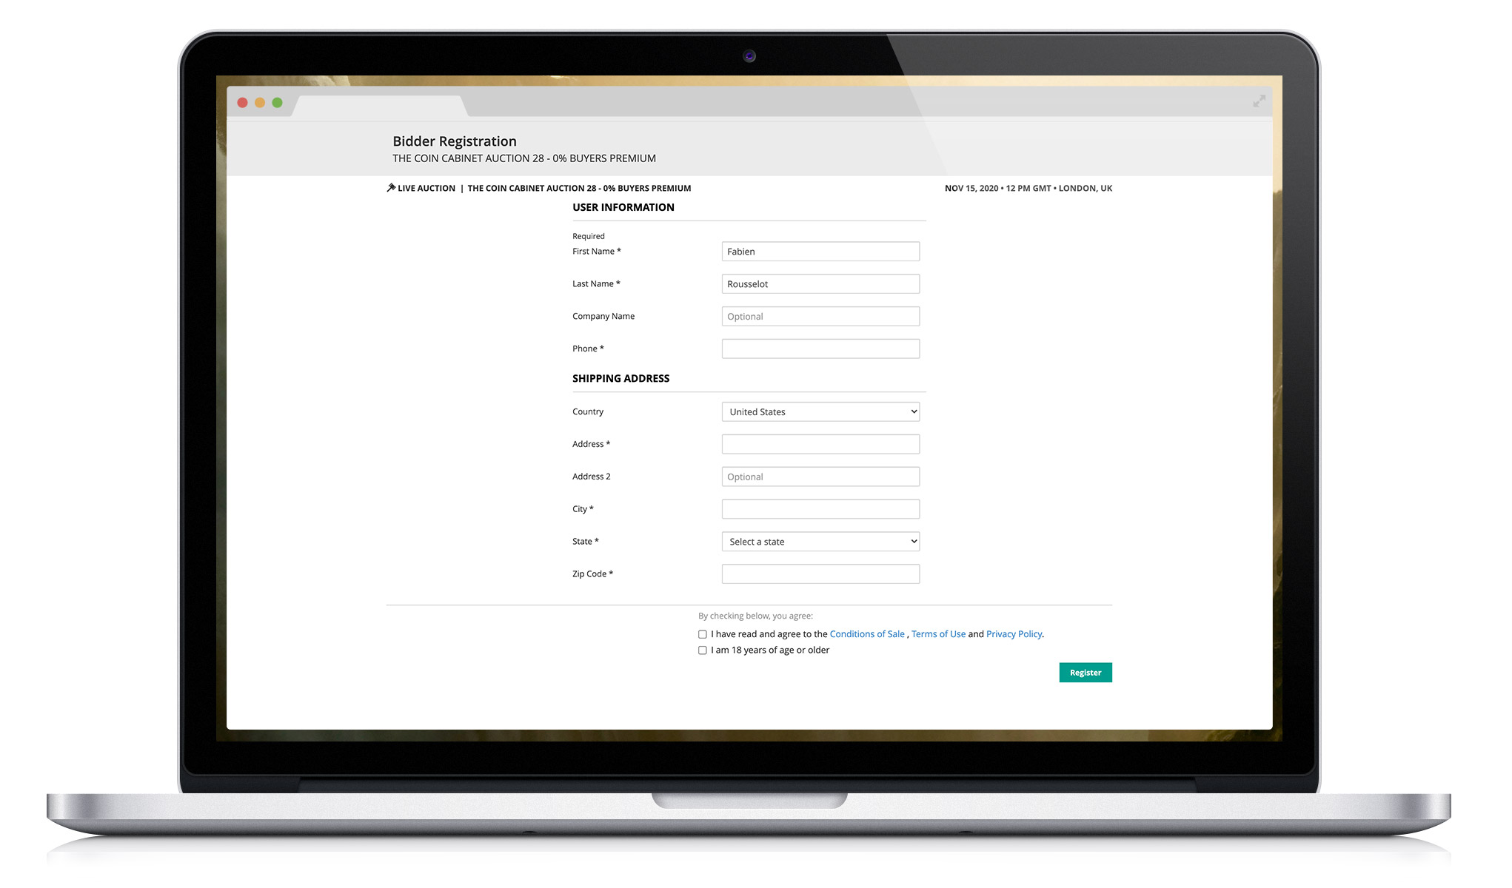The width and height of the screenshot is (1512, 888).
Task: Click the Conditions of Sale hyperlink
Action: [867, 633]
